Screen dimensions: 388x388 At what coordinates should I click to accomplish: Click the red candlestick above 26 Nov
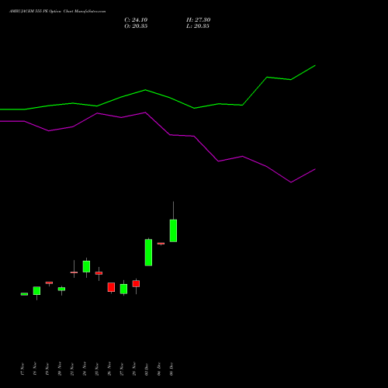click(111, 287)
